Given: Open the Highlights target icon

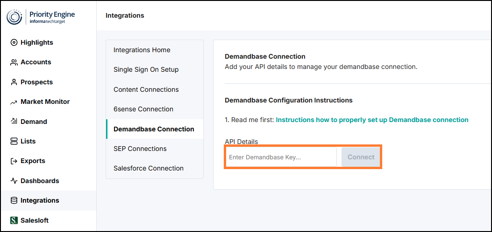Looking at the screenshot, I should [14, 42].
